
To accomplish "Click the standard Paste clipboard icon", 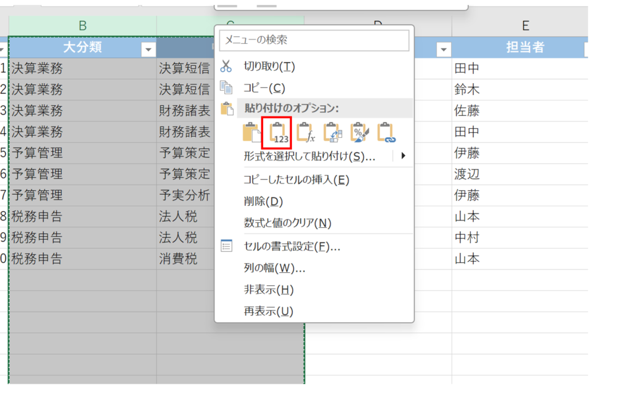I will click(251, 132).
